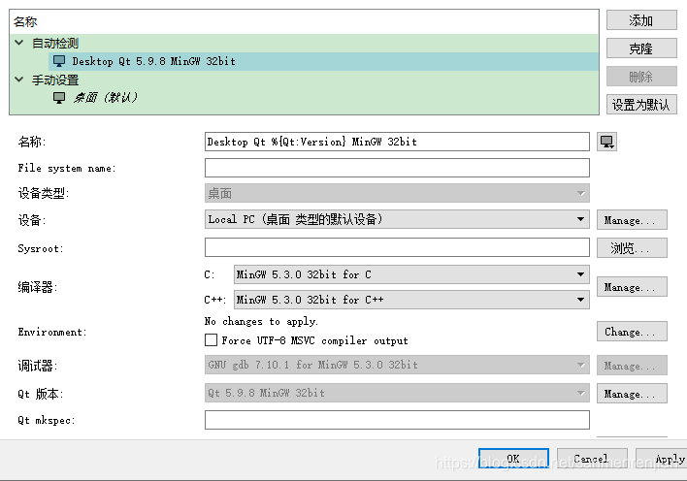Click Manage button for Qt 版本

632,394
